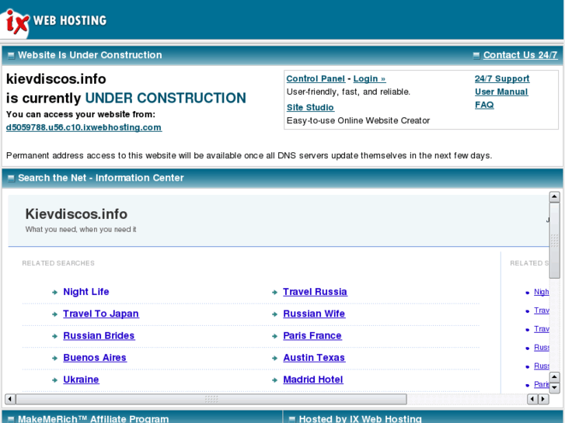Click the 'RELATED SEARCHES' label
The height and width of the screenshot is (423, 565).
point(58,263)
